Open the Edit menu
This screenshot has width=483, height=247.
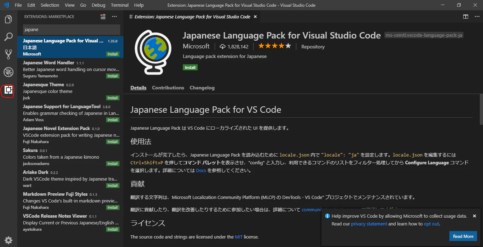[31, 5]
